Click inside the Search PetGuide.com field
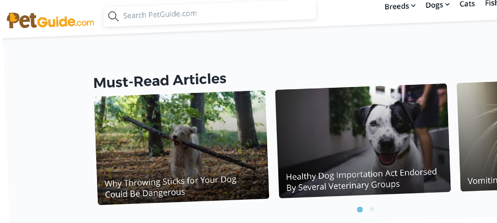 210,14
